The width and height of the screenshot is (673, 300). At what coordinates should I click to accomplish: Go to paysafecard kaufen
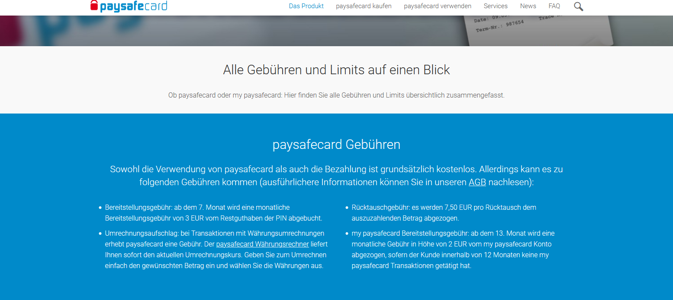coord(364,6)
